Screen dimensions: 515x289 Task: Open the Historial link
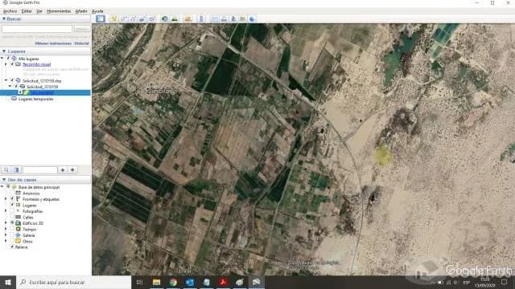[x=81, y=43]
